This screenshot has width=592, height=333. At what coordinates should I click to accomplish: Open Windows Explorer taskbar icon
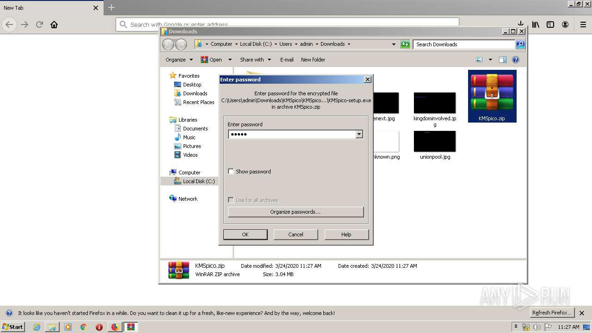point(52,327)
